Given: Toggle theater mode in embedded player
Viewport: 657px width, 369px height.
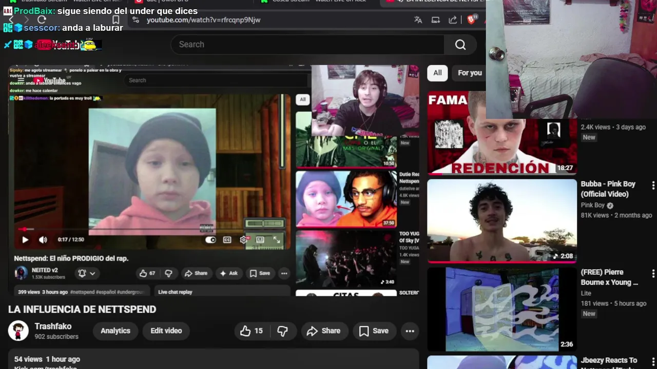Looking at the screenshot, I should point(260,239).
